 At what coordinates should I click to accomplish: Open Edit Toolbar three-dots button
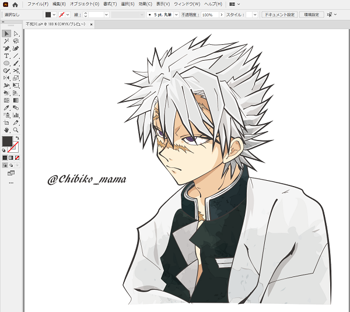click(x=11, y=183)
